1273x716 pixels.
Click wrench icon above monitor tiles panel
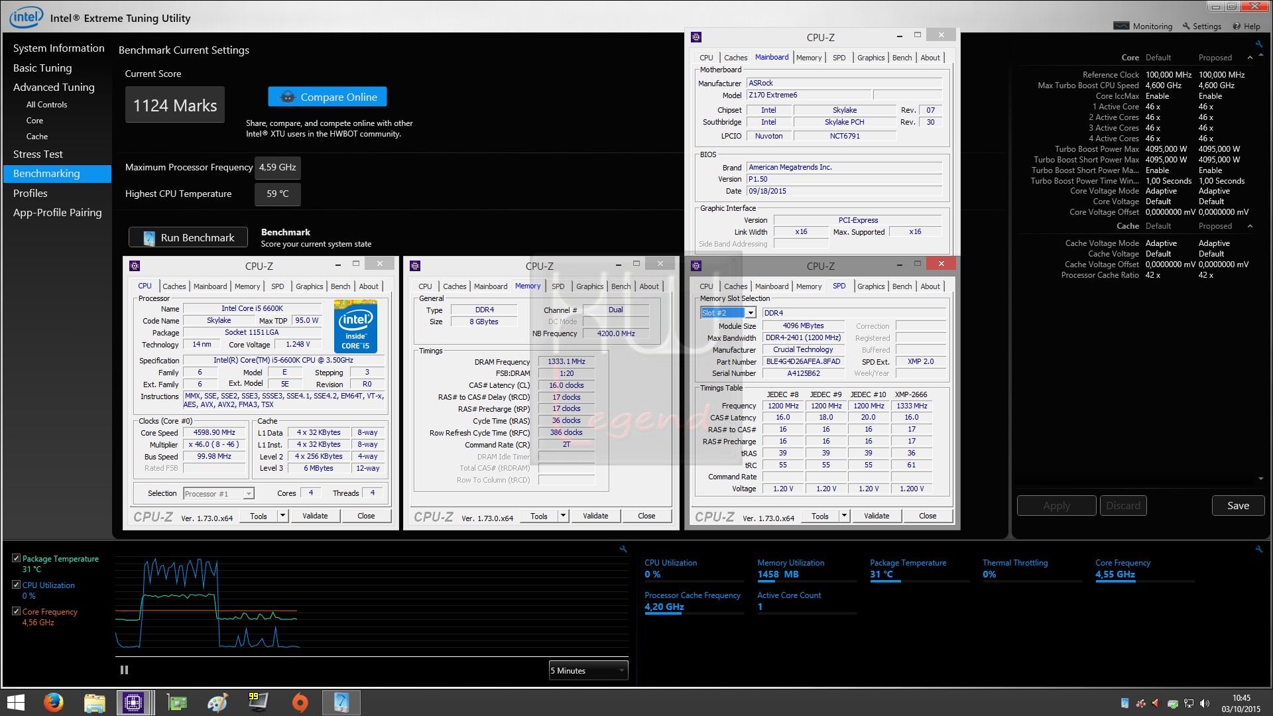[x=1259, y=549]
